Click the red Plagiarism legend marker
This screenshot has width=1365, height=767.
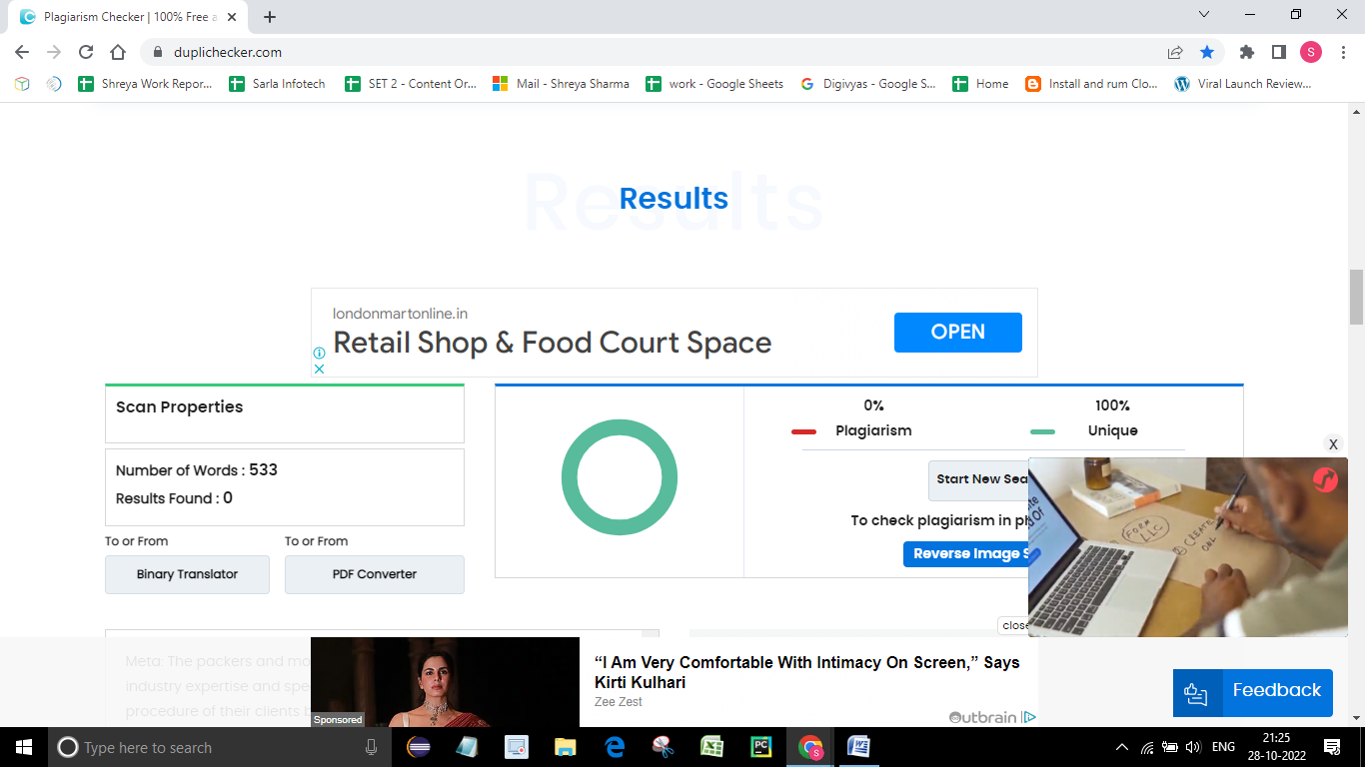[x=804, y=431]
